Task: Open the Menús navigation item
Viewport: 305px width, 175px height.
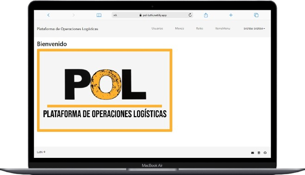Action: pos(179,28)
